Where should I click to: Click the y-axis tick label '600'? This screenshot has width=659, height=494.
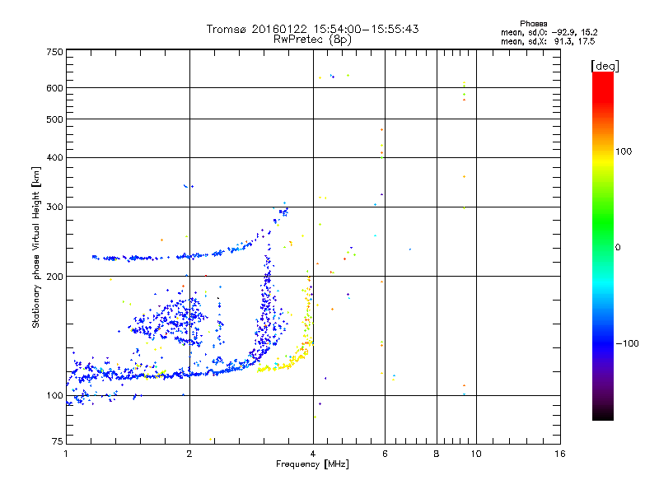[x=54, y=88]
